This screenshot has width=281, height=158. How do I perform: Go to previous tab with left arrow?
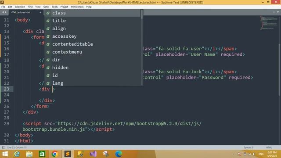point(3,12)
